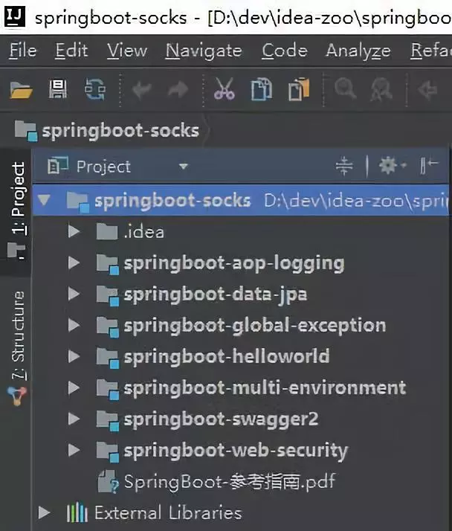Click the IntelliJ IDEA logo in title bar

point(15,16)
